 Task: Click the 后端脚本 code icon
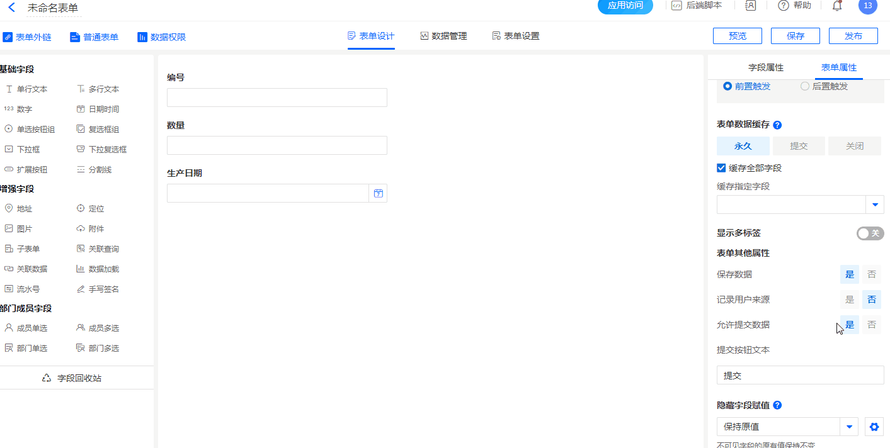[676, 6]
